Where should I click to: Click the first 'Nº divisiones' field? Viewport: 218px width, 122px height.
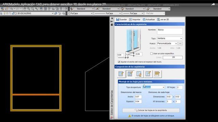pos(169,101)
